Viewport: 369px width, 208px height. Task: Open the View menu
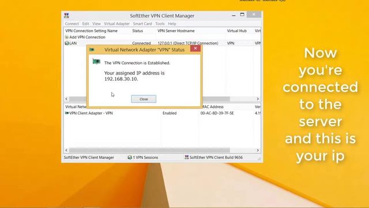tap(96, 24)
